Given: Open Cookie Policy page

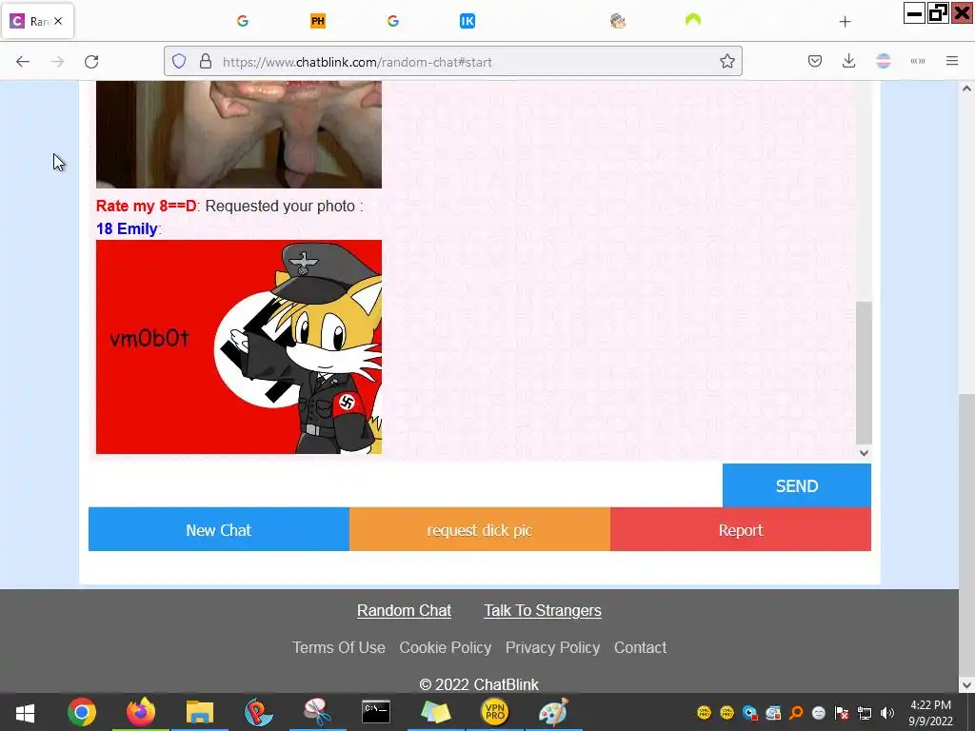Looking at the screenshot, I should tap(446, 647).
